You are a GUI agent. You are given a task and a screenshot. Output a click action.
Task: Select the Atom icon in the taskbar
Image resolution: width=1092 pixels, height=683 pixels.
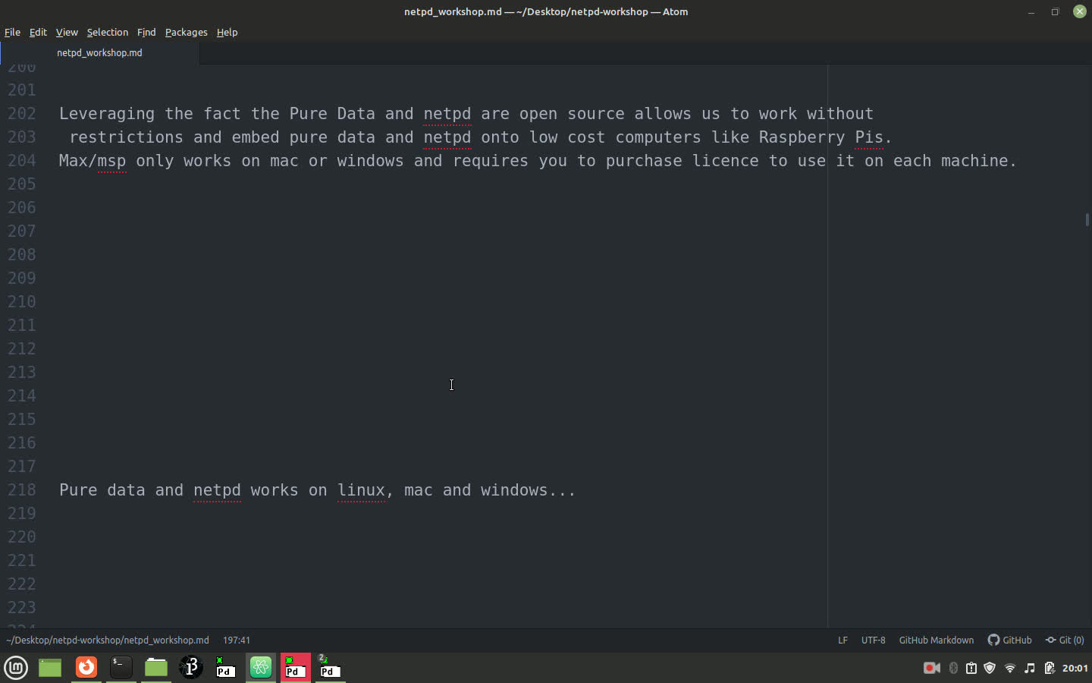261,667
